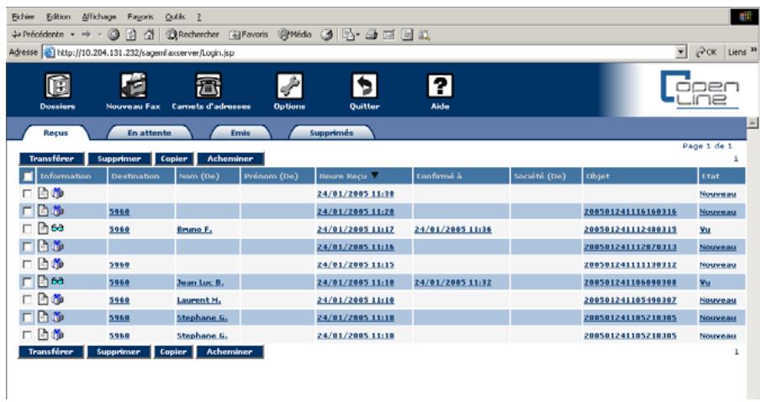760x402 pixels.
Task: Click the glasses viewed icon in Bruno F. row
Action: (57, 228)
